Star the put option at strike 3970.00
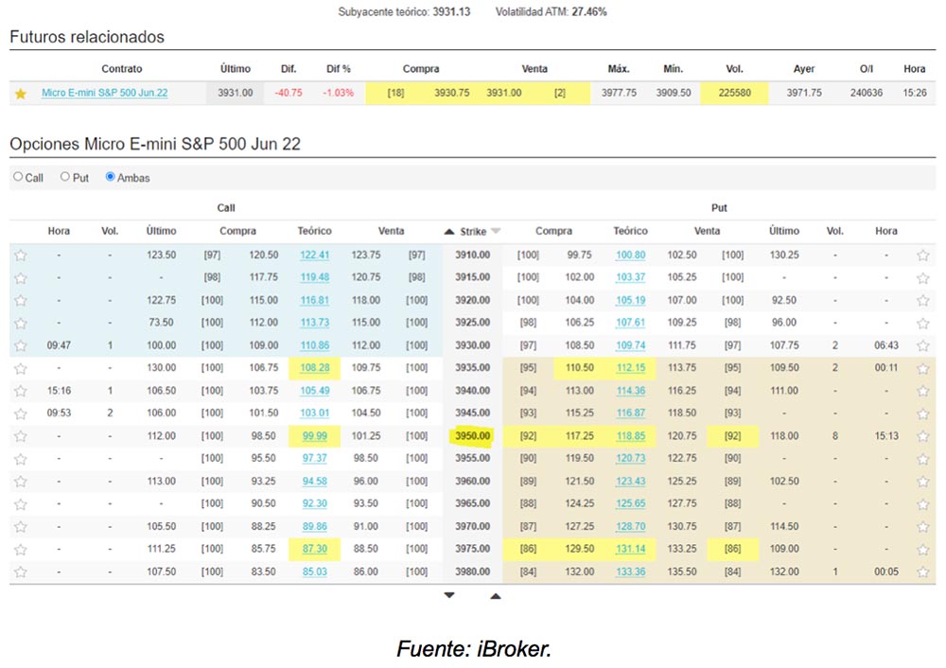The width and height of the screenshot is (946, 668). coord(923,527)
